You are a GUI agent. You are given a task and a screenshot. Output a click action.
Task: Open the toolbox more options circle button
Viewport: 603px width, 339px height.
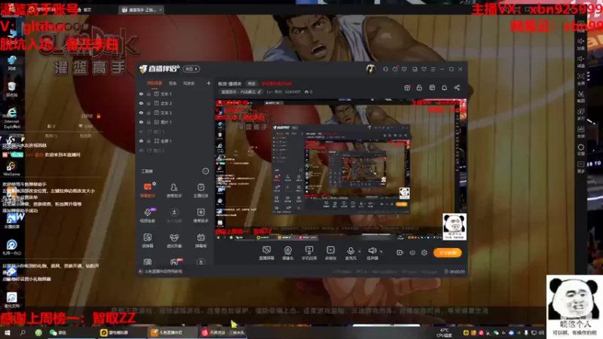pyautogui.click(x=205, y=171)
